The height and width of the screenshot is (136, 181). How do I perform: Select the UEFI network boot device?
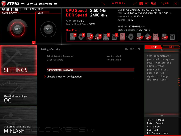coord(115,37)
